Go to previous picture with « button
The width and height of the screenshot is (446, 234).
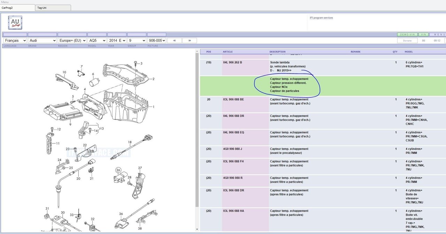pyautogui.click(x=174, y=41)
